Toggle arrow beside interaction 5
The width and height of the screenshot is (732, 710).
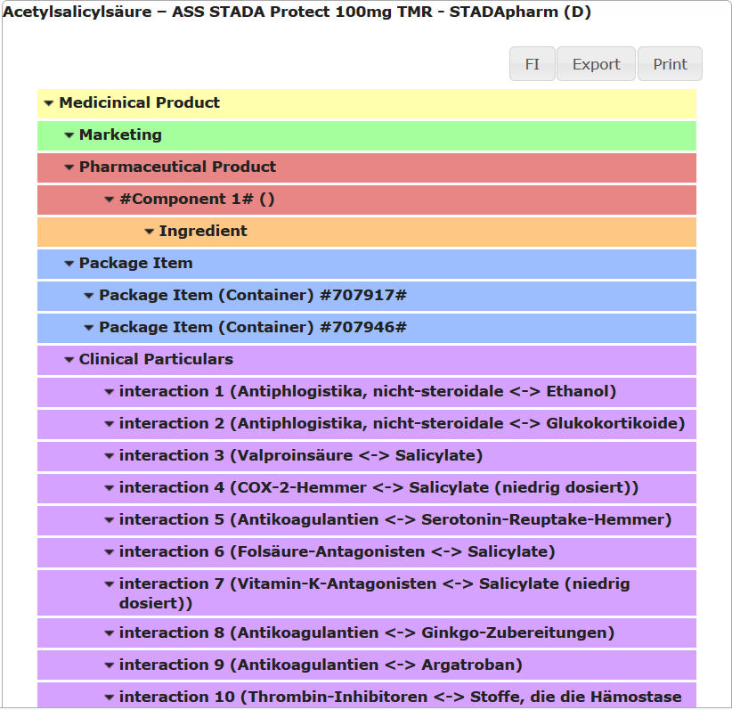pyautogui.click(x=110, y=520)
